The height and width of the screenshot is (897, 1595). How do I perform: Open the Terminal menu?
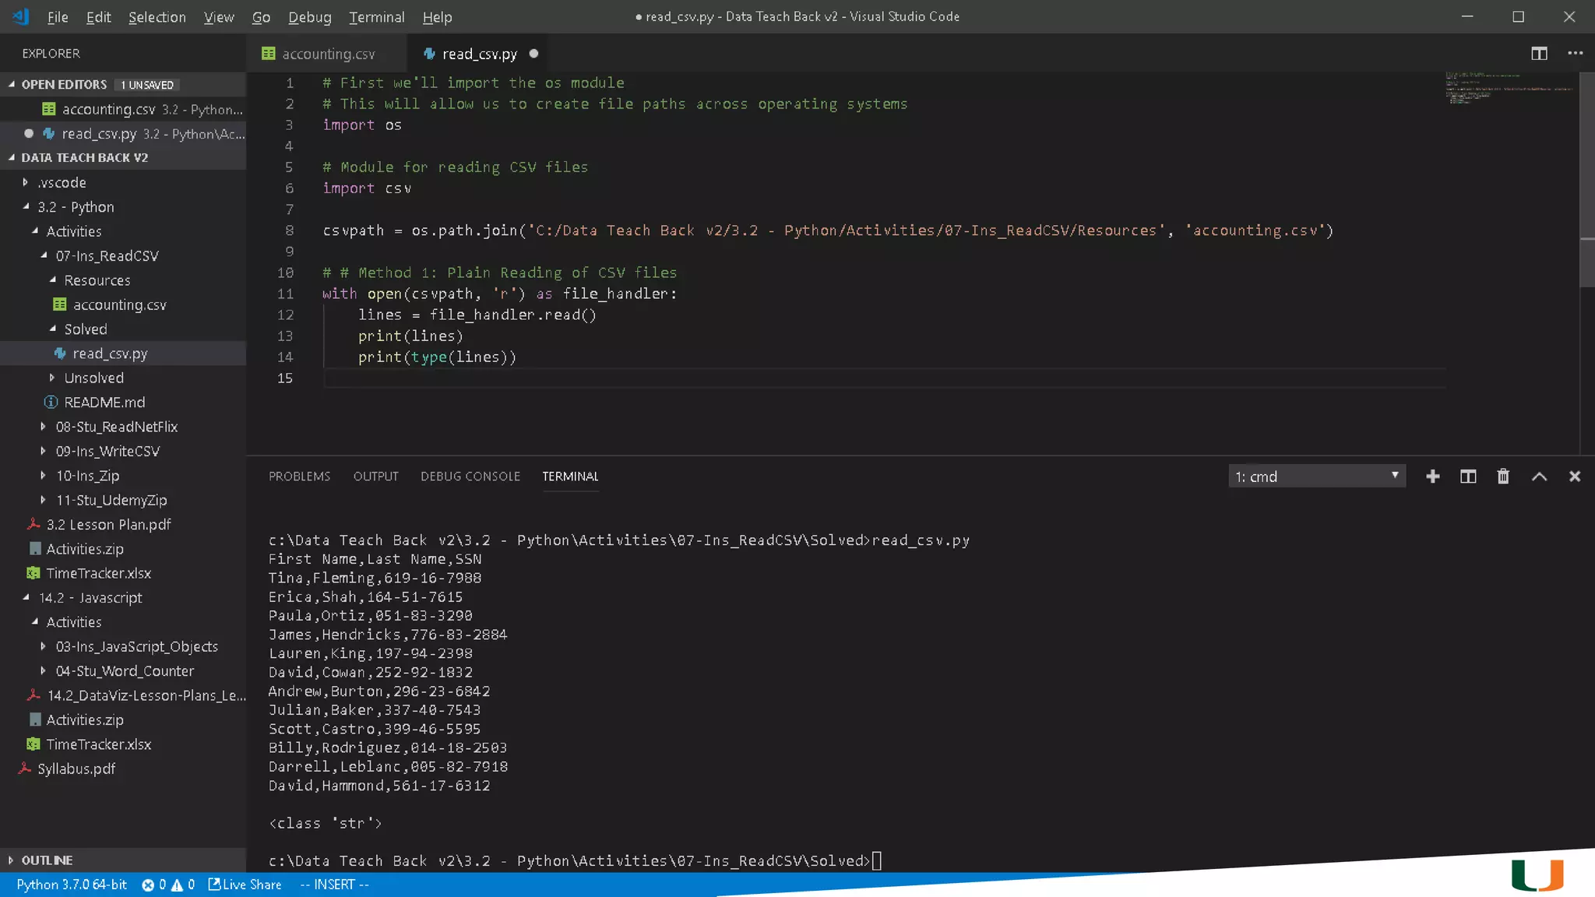pyautogui.click(x=376, y=17)
